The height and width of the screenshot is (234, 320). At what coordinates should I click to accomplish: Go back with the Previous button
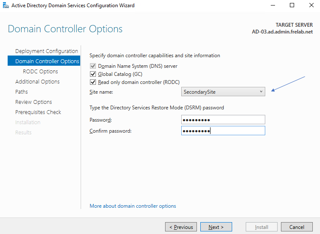[181, 227]
